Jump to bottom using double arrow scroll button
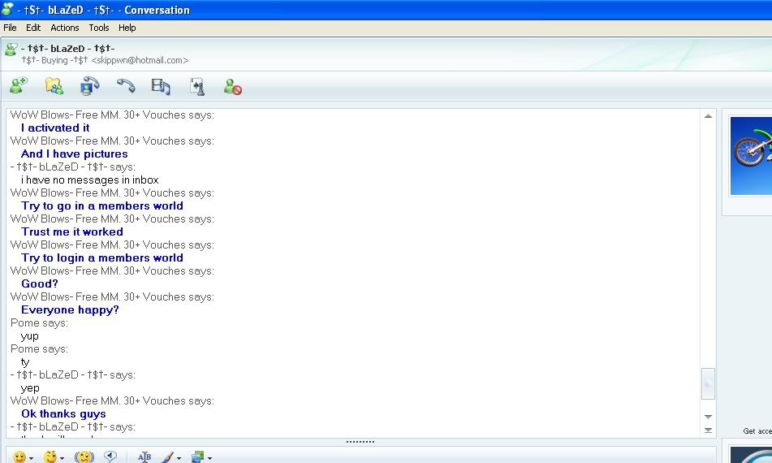 708,431
